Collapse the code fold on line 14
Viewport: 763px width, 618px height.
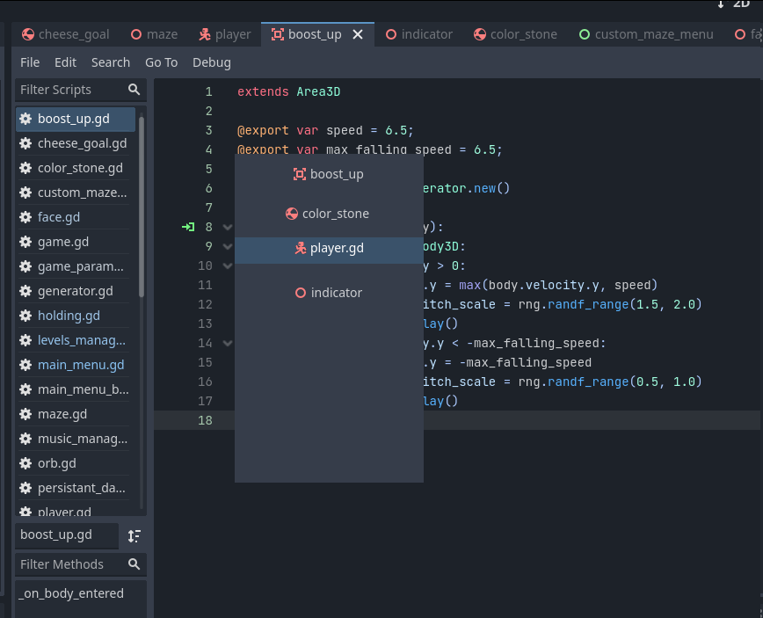(x=226, y=343)
